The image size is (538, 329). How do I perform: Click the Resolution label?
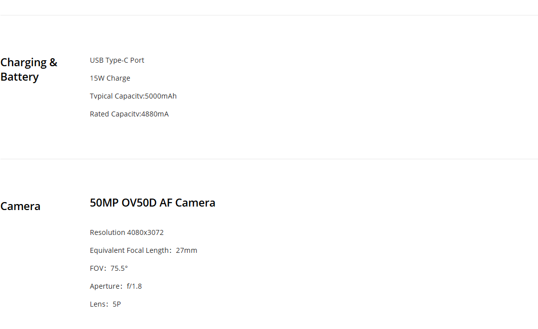point(108,232)
